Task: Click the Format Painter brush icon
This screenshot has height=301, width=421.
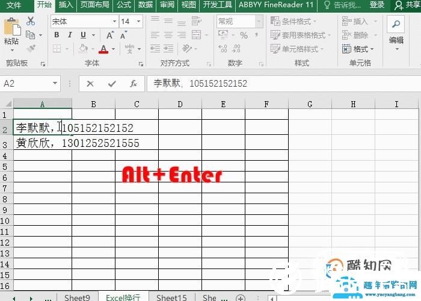Action: tap(31, 48)
